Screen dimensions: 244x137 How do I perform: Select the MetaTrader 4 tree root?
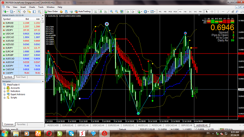point(13,85)
